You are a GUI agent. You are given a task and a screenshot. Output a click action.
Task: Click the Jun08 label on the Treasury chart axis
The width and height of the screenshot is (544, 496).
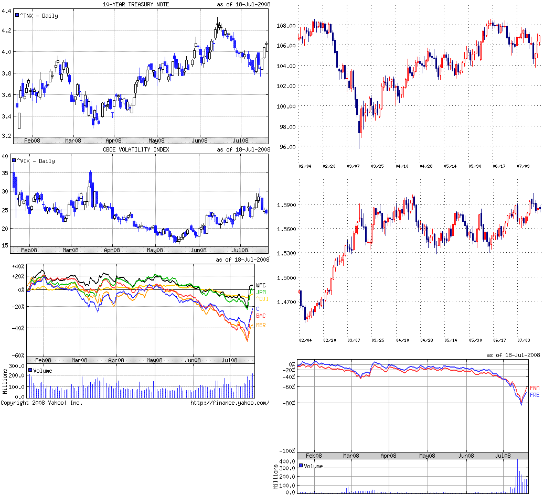199,141
